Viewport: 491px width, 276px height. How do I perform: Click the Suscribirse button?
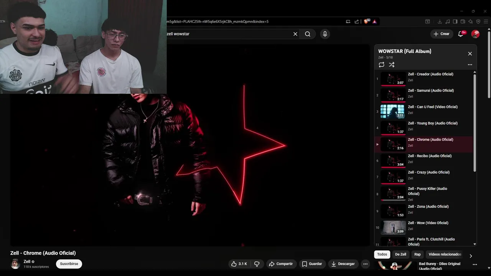click(69, 264)
